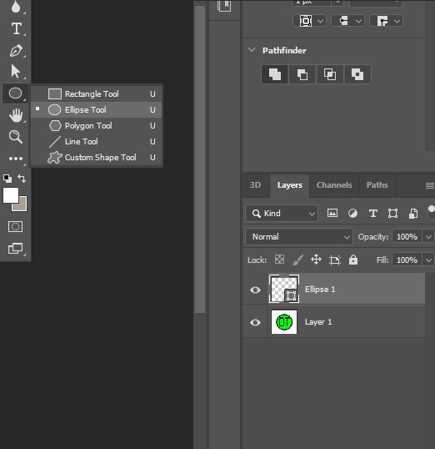The image size is (435, 449).
Task: Select the Hand tool
Action: pos(16,115)
